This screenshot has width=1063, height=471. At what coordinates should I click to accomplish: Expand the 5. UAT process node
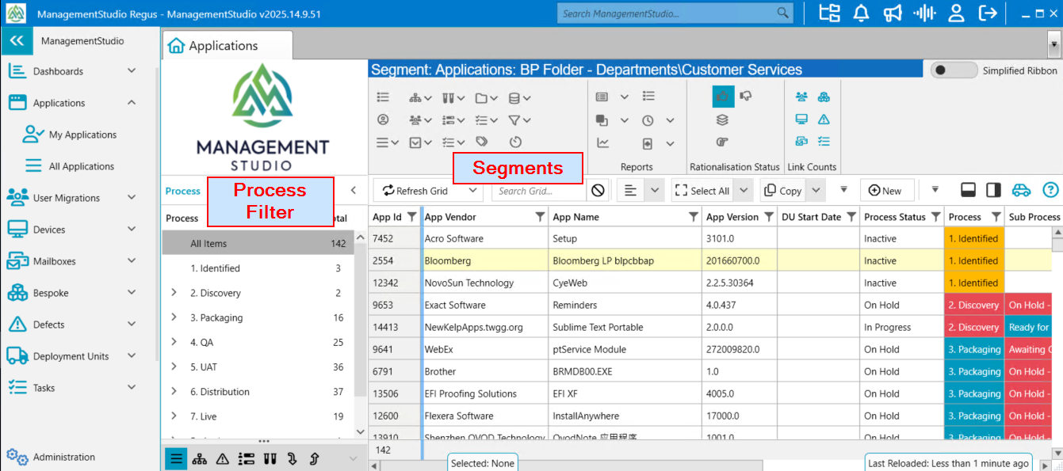(174, 367)
